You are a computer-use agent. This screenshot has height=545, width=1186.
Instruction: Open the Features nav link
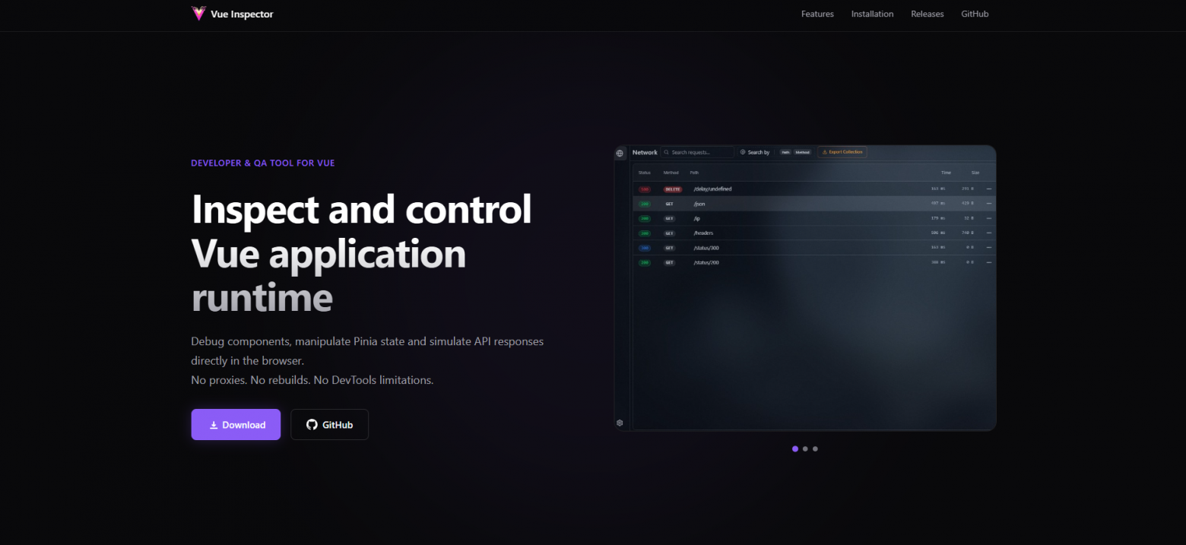pyautogui.click(x=817, y=14)
